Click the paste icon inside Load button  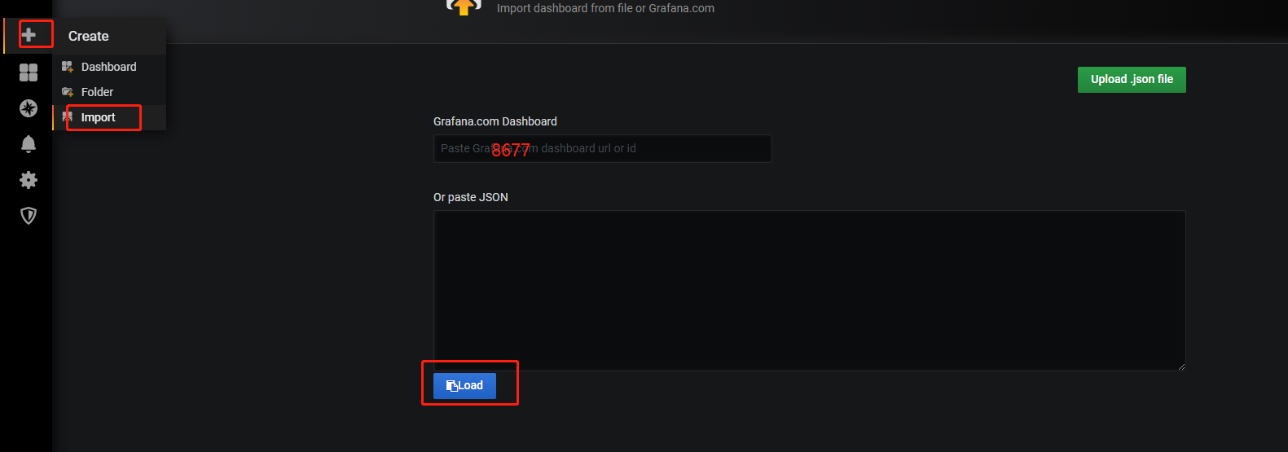[x=452, y=386]
